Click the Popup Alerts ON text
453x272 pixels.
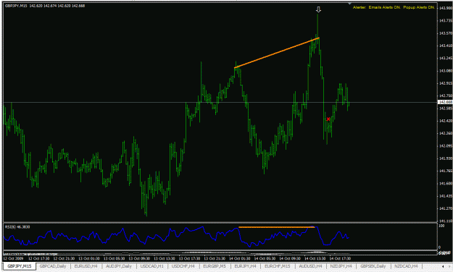click(419, 7)
